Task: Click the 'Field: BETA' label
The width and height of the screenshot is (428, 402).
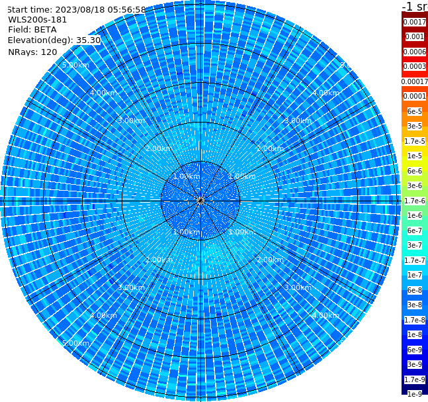Action: pos(32,30)
